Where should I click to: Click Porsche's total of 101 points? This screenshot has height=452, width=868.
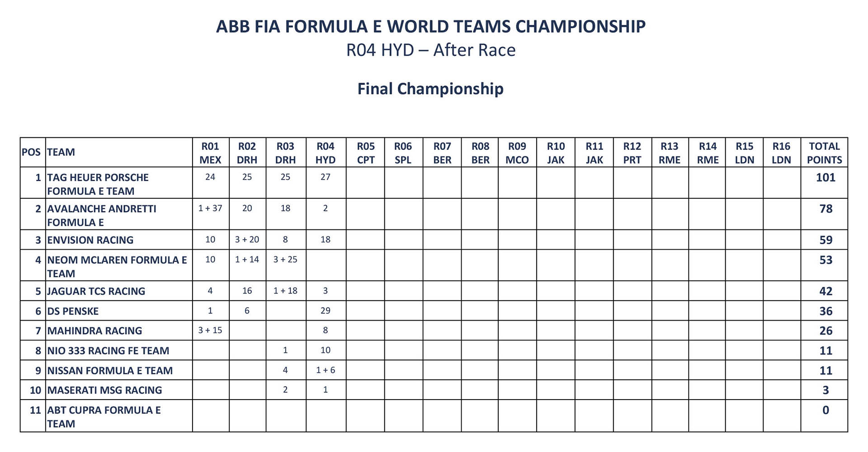826,177
